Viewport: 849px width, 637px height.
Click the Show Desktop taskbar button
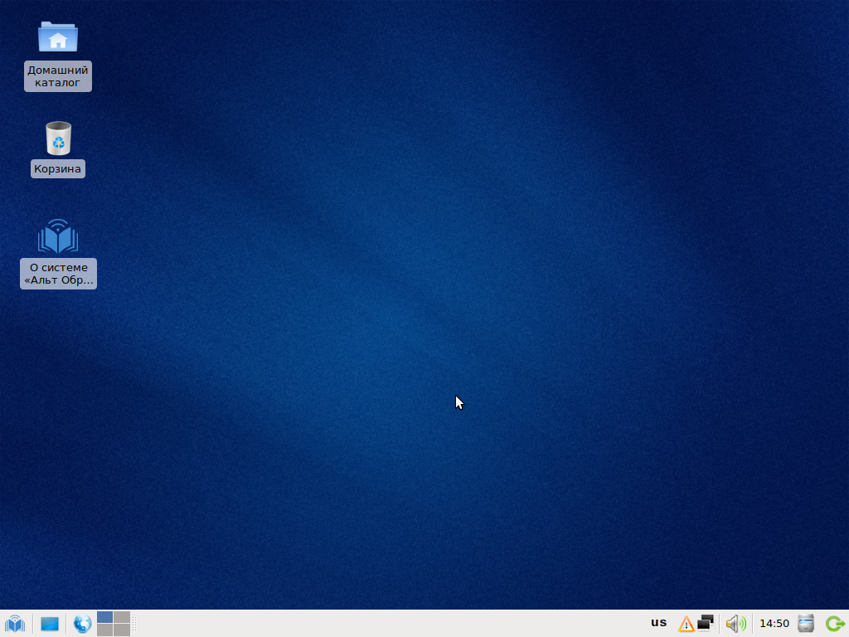[50, 624]
